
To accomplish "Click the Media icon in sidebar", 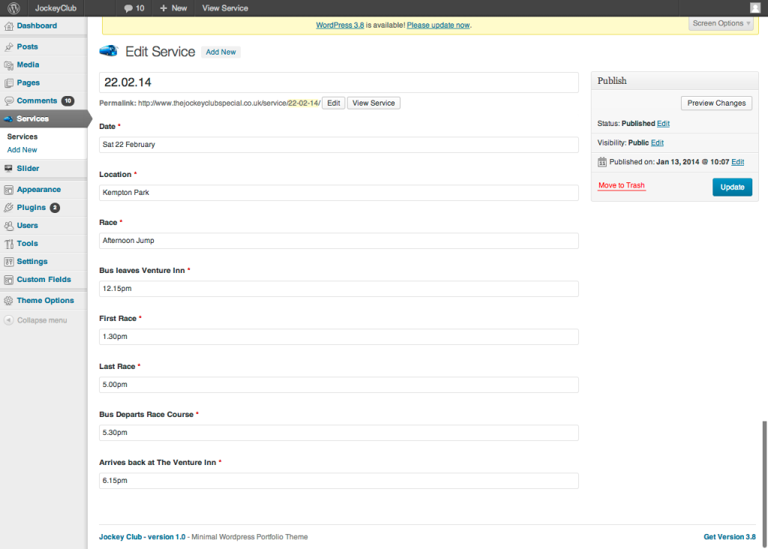I will tap(9, 65).
